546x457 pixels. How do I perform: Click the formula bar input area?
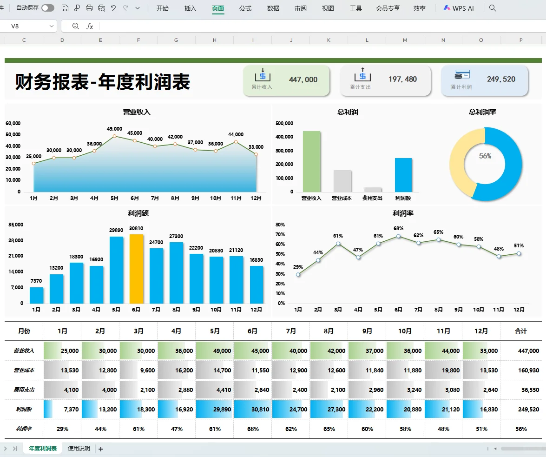pyautogui.click(x=322, y=26)
